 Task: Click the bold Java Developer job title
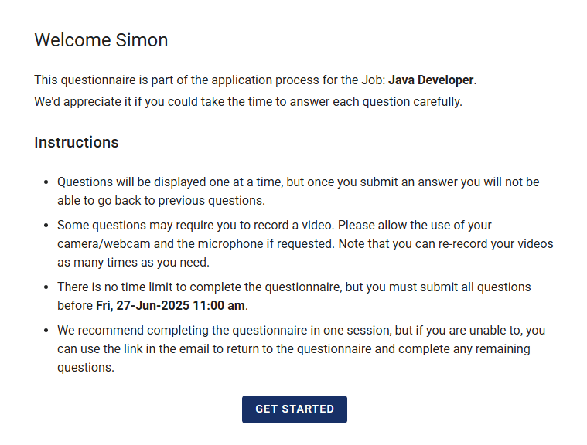click(x=432, y=80)
